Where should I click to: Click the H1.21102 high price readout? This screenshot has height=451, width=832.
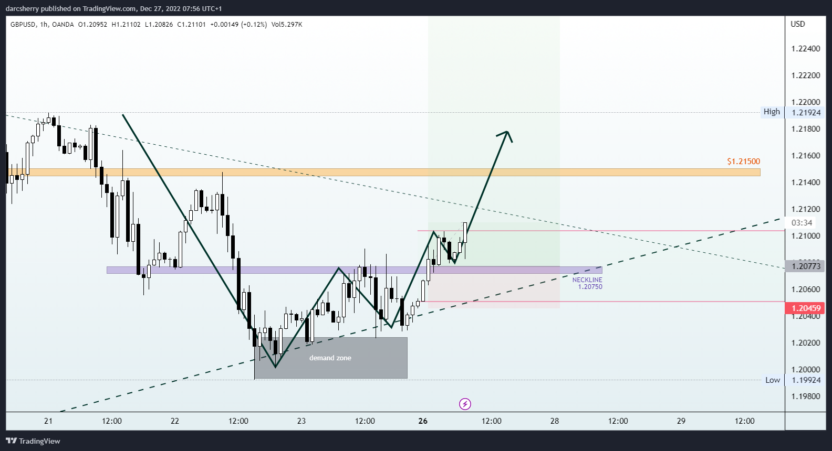[126, 25]
